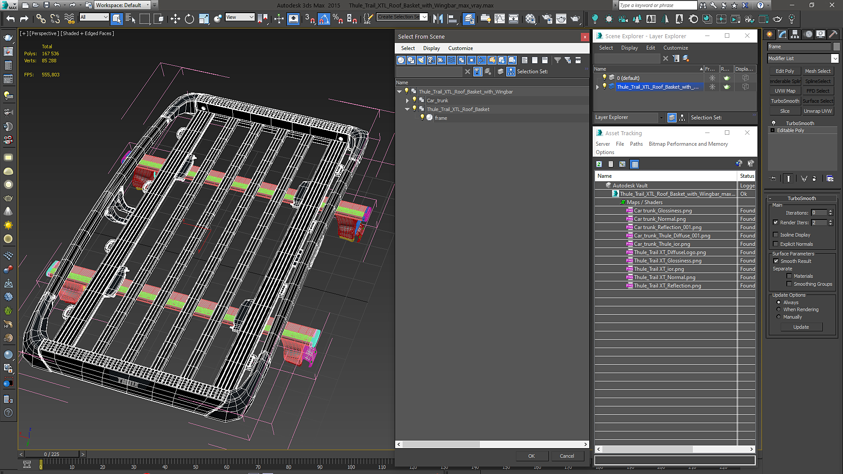Increase TurboSmooth Iterations spinner
Viewport: 843px width, 474px height.
pos(830,211)
